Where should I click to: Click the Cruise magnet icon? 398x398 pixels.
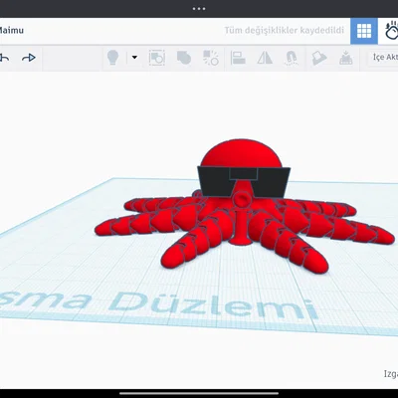[291, 58]
